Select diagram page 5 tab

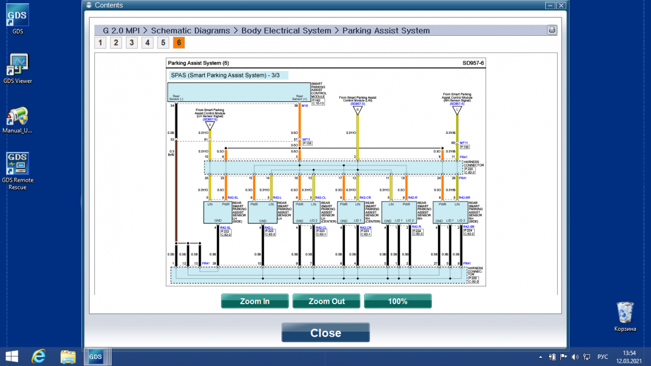click(x=163, y=43)
